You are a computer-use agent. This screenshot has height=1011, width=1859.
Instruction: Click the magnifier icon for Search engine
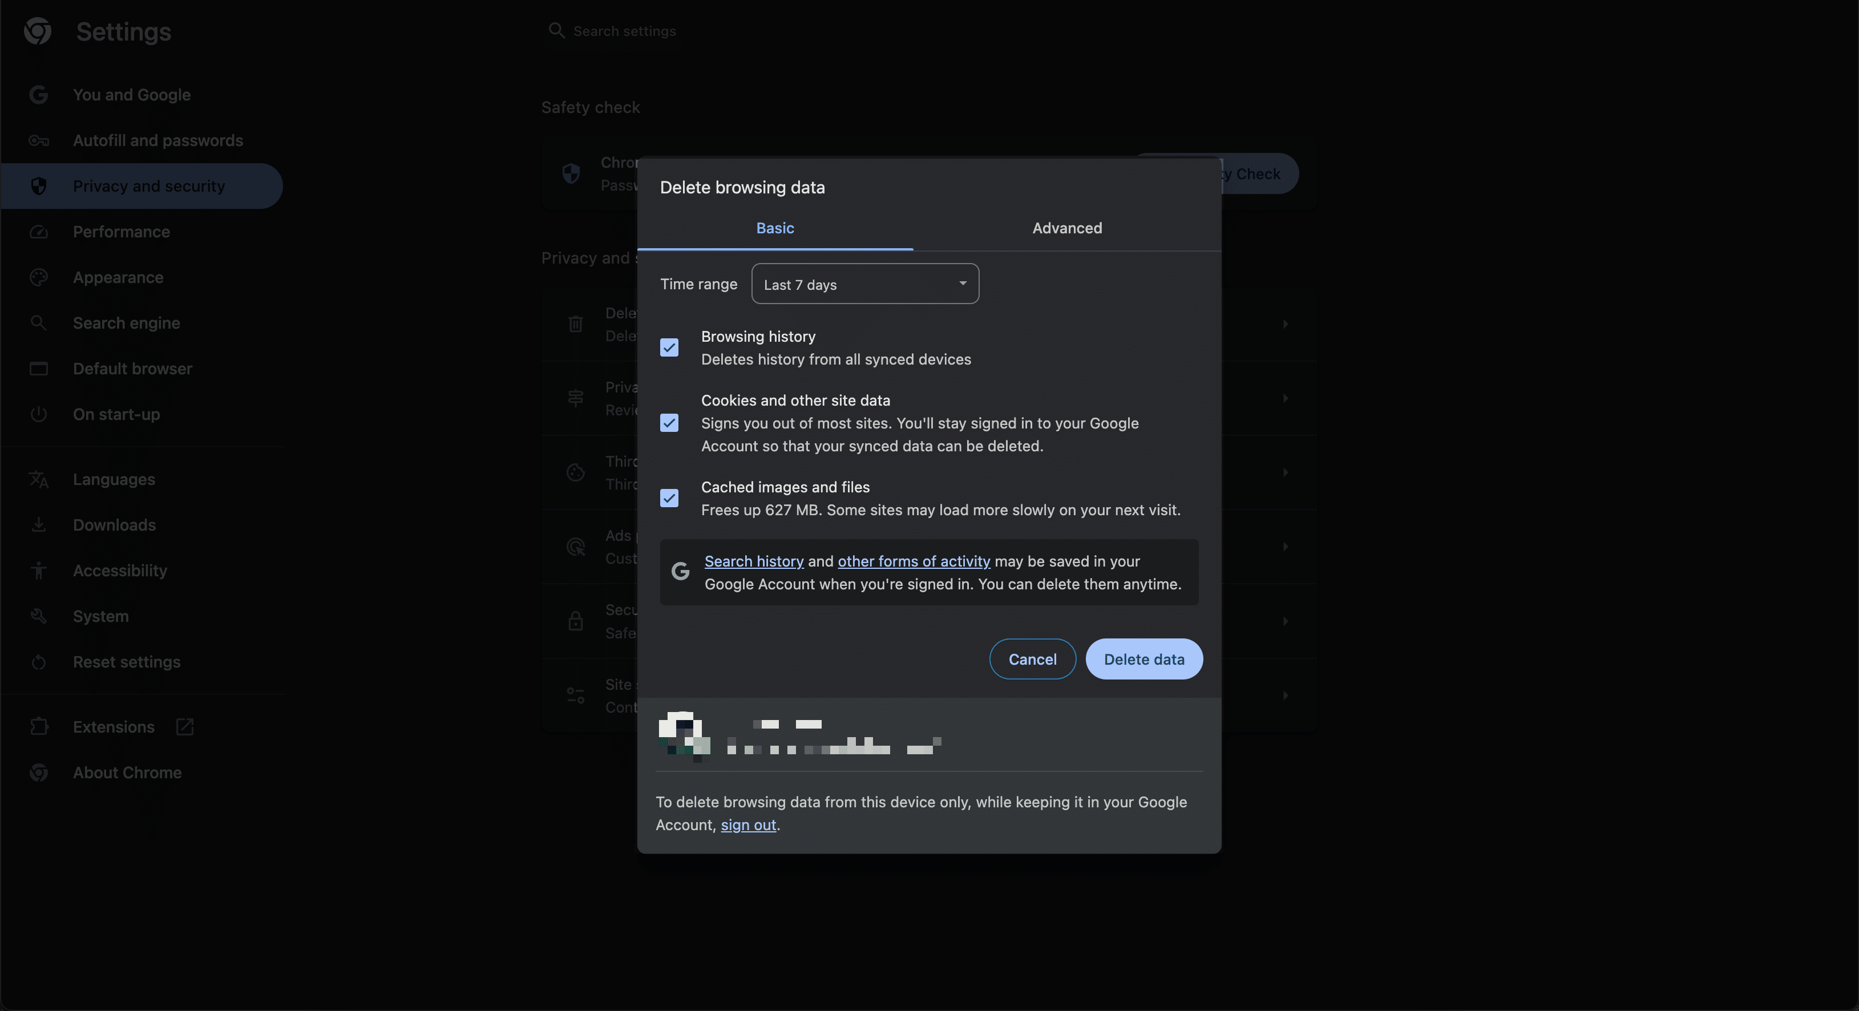point(39,322)
